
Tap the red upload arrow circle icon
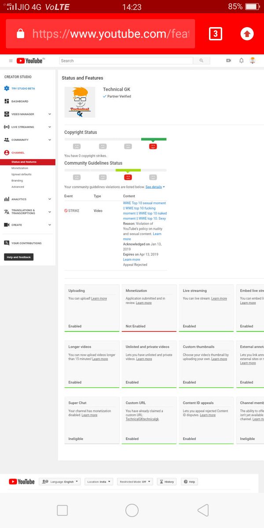[x=247, y=33]
